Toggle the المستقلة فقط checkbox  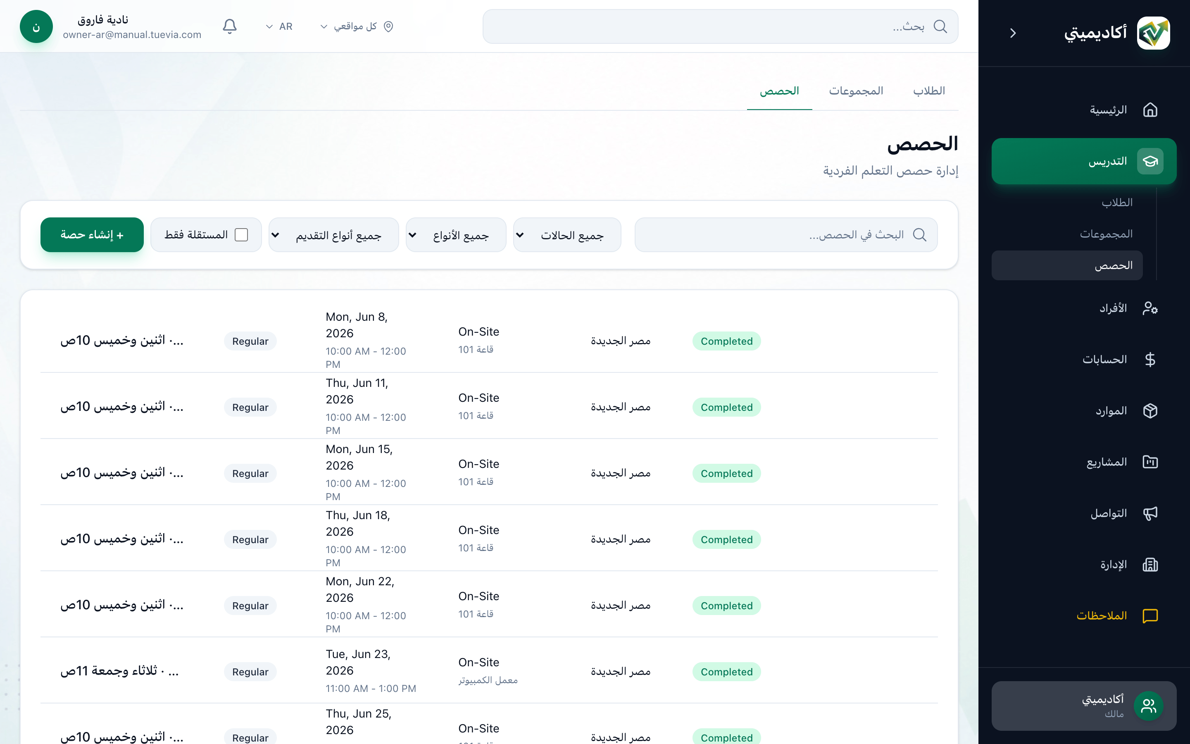tap(241, 235)
